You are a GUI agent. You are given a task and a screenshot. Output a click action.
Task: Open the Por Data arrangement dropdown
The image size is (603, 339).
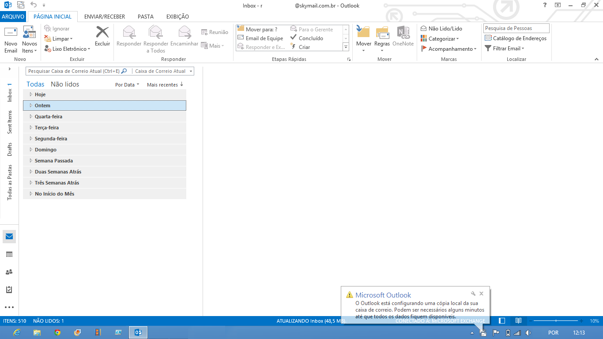127,85
